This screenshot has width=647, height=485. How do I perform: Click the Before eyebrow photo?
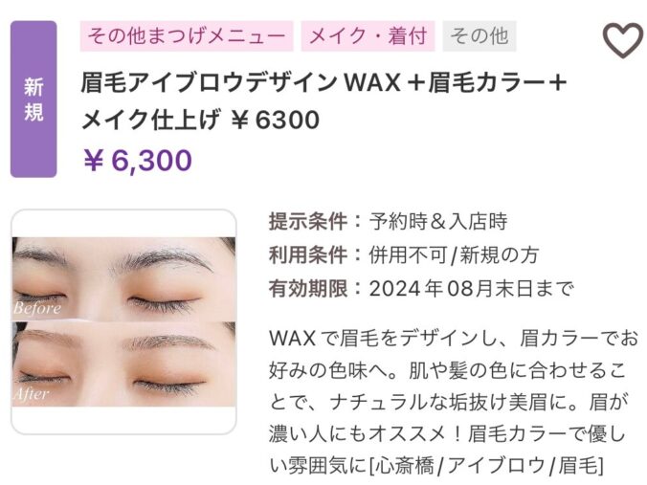123,278
